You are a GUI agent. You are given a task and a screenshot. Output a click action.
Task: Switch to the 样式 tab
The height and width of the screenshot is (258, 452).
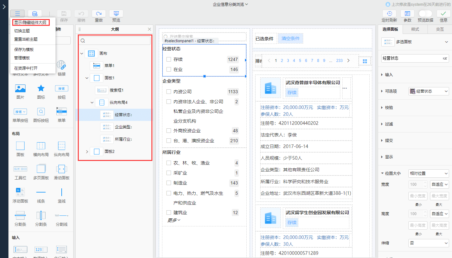click(x=415, y=29)
